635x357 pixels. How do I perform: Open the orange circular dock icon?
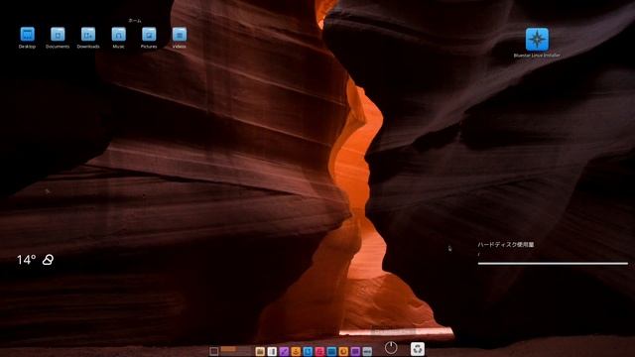343,351
